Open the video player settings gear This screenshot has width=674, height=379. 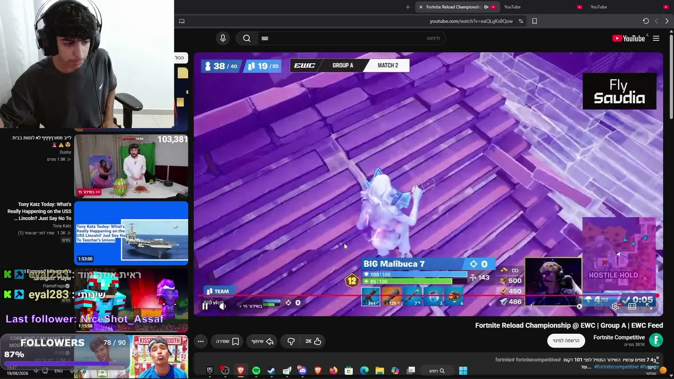[615, 306]
